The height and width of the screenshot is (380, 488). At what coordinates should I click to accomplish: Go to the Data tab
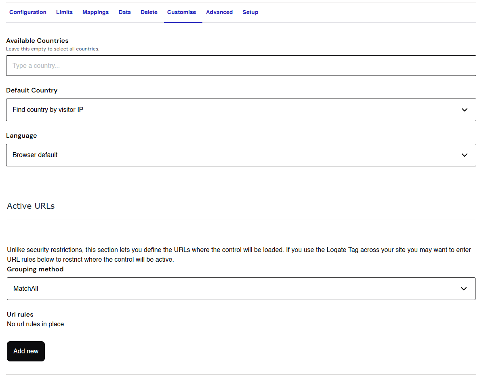click(x=125, y=12)
